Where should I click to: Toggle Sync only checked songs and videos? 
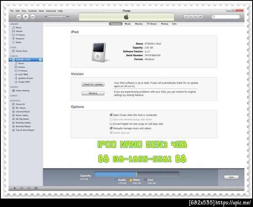tap(111, 120)
